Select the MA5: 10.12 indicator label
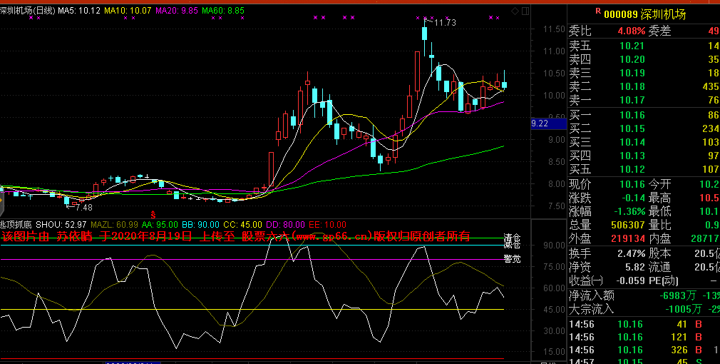720x364 pixels. click(79, 11)
